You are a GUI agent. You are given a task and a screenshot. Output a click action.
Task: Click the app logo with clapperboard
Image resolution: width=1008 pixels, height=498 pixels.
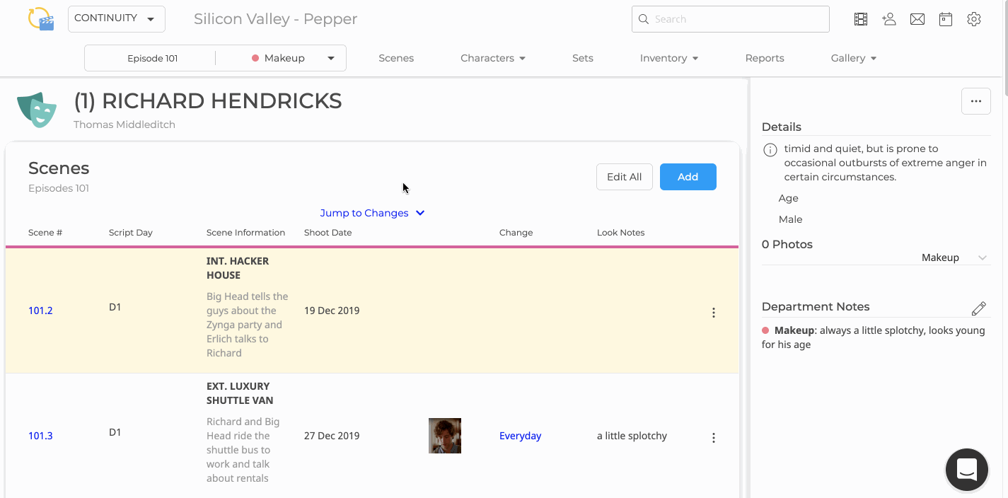(40, 19)
